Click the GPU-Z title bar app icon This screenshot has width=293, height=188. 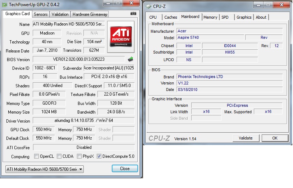click(4, 5)
